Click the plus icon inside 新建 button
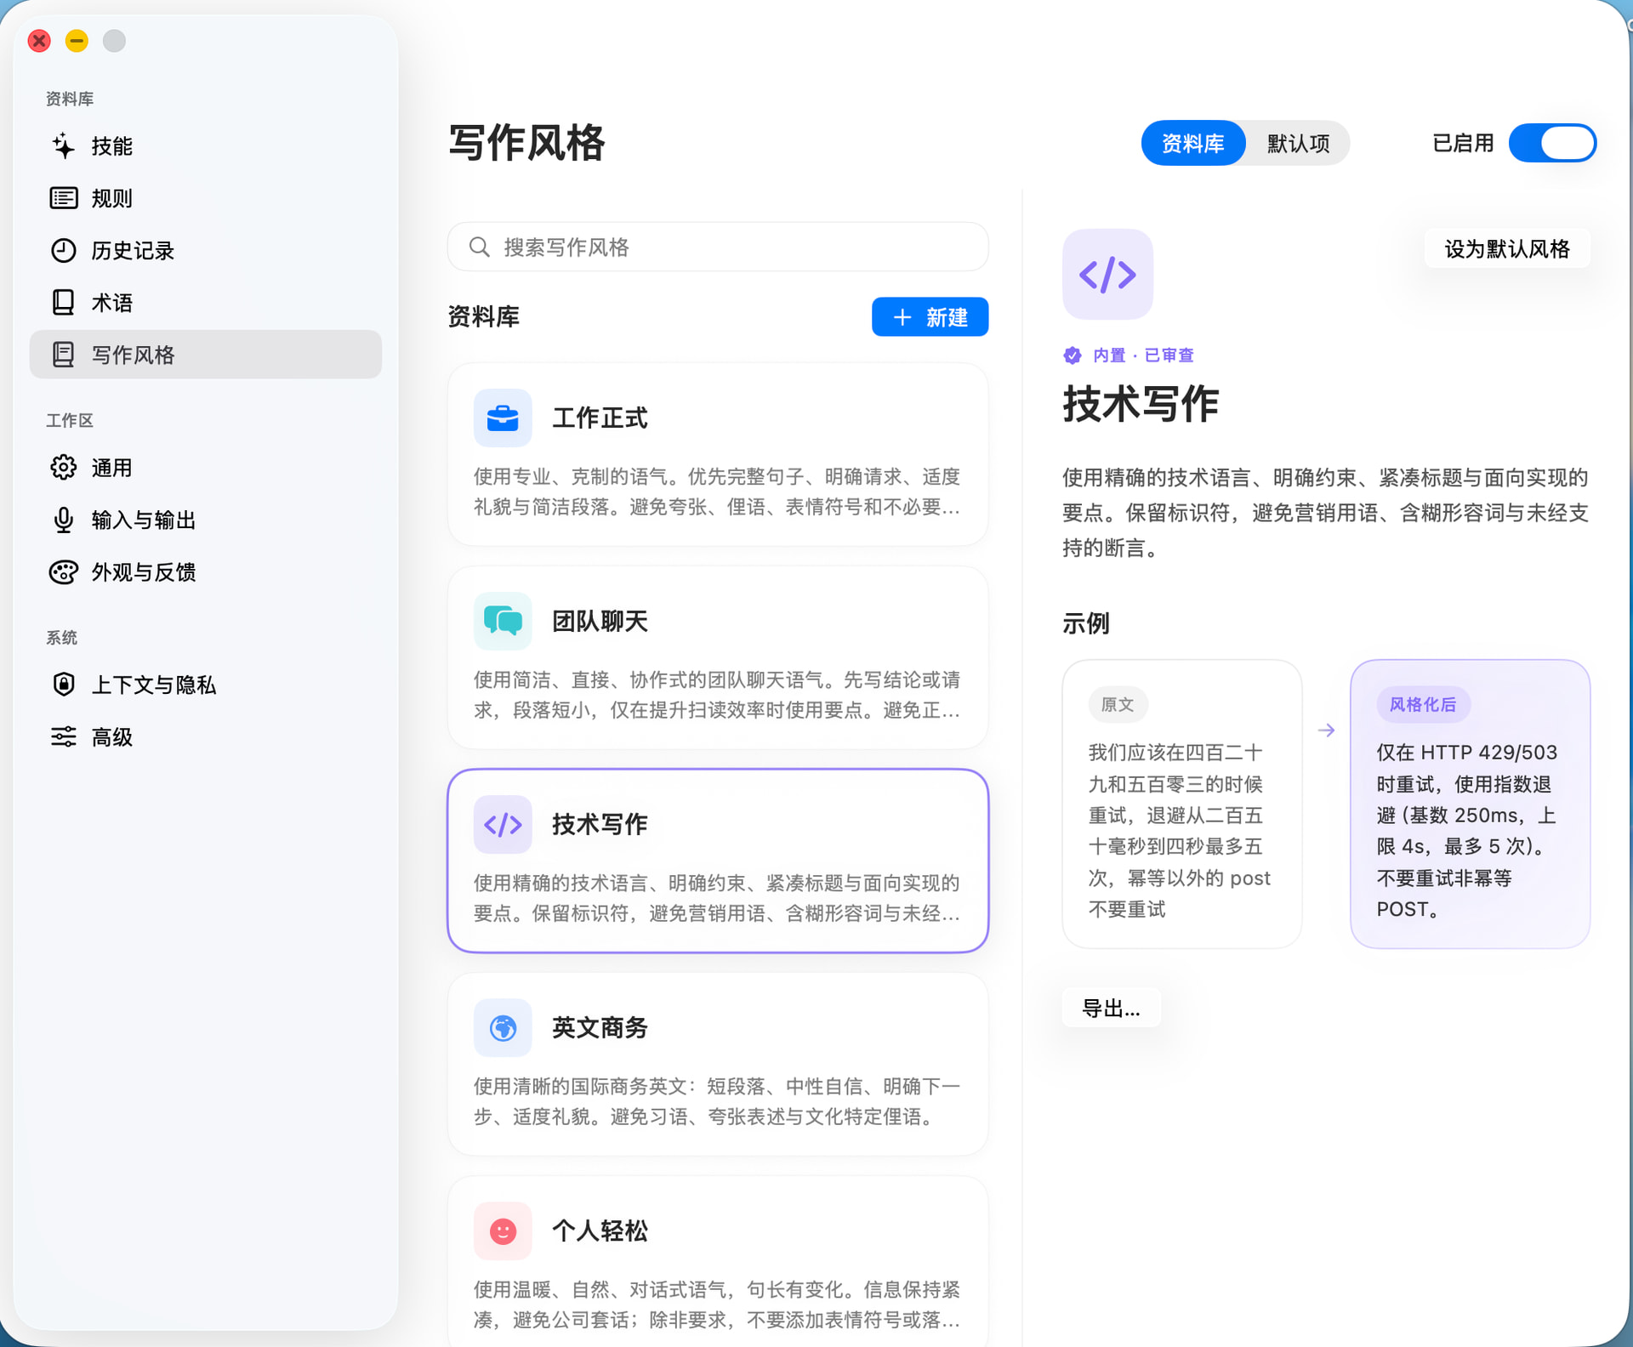This screenshot has width=1633, height=1347. [x=902, y=317]
